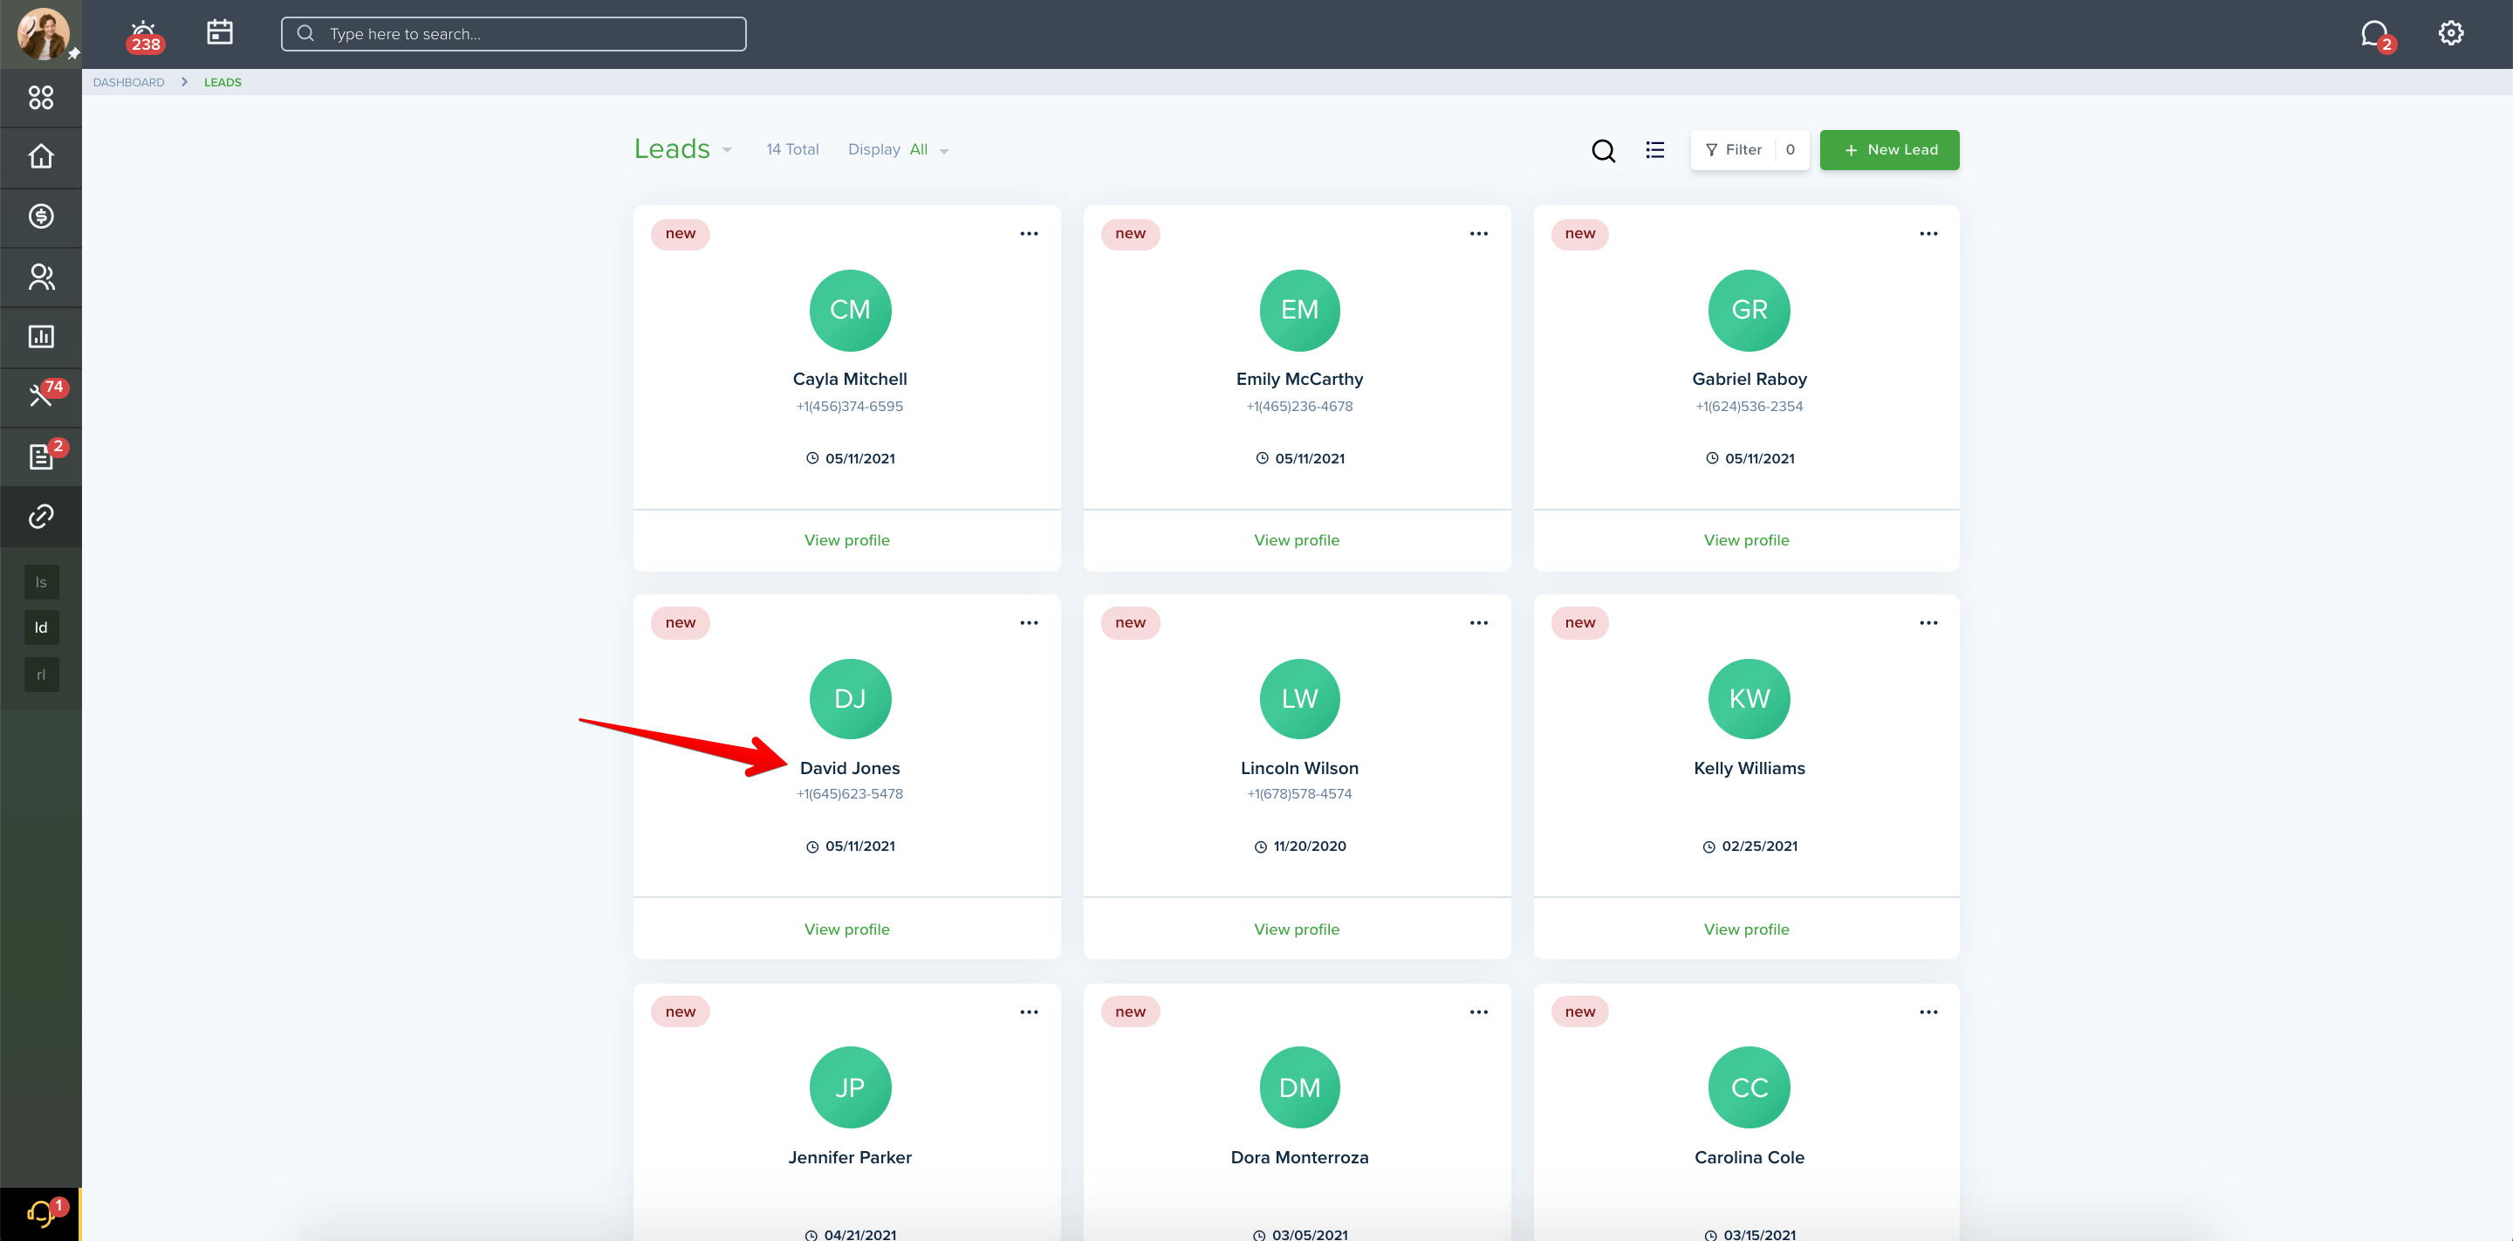This screenshot has width=2513, height=1241.
Task: Open the 'rl' shortcut tile in sidebar
Action: pyautogui.click(x=41, y=675)
